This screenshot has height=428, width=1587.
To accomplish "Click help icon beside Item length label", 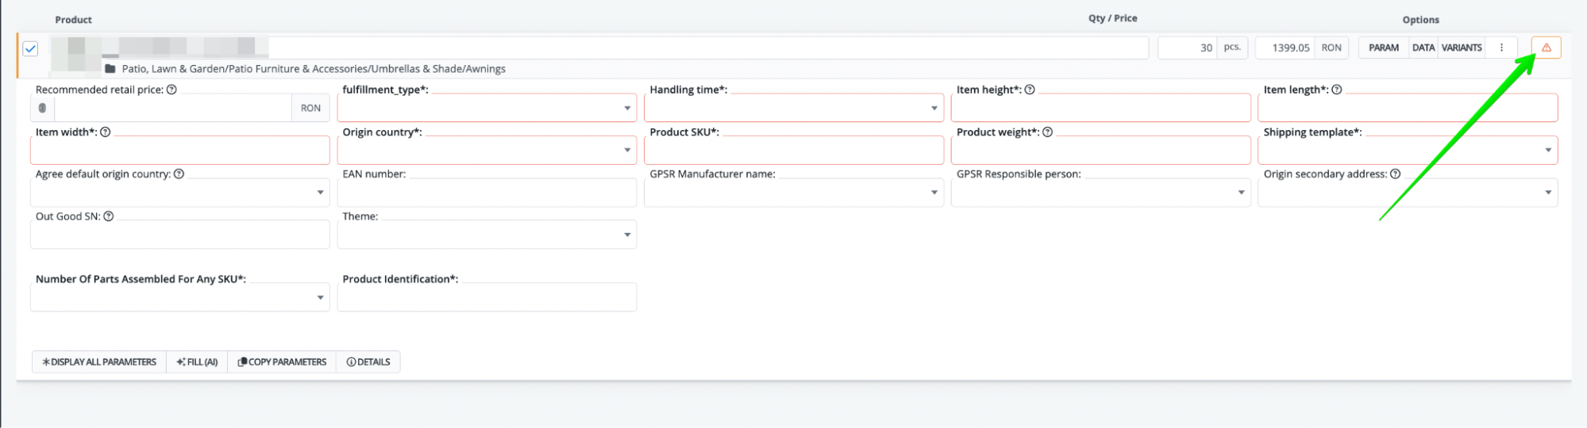I will (1337, 90).
